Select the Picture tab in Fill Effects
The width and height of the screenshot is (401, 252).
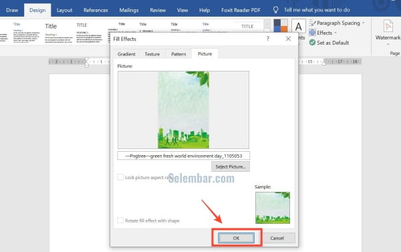pos(205,53)
